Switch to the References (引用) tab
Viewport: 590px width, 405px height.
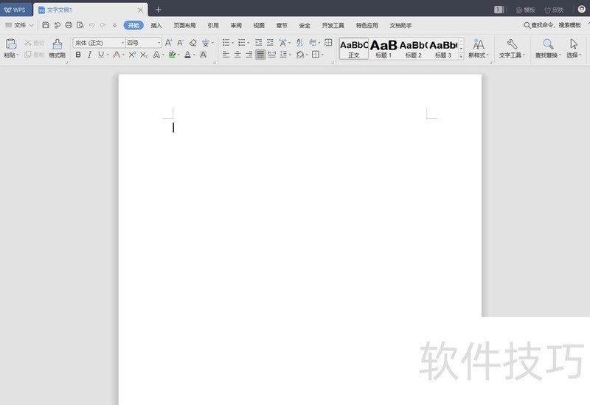(213, 25)
